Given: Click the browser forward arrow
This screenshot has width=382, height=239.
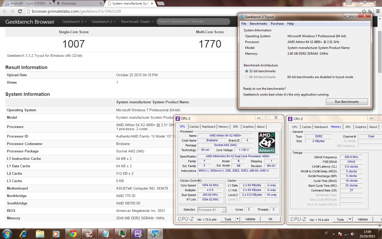Looking at the screenshot, I should point(12,11).
